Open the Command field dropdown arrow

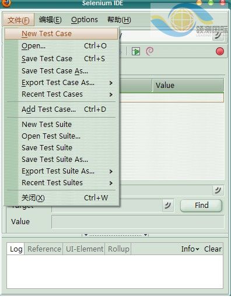click(x=218, y=190)
